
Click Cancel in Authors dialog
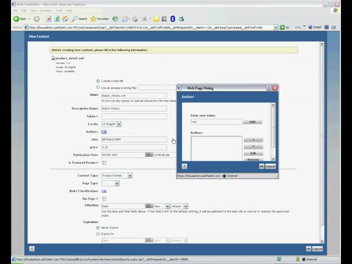[270, 166]
